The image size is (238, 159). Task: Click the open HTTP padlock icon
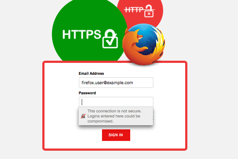point(149,11)
